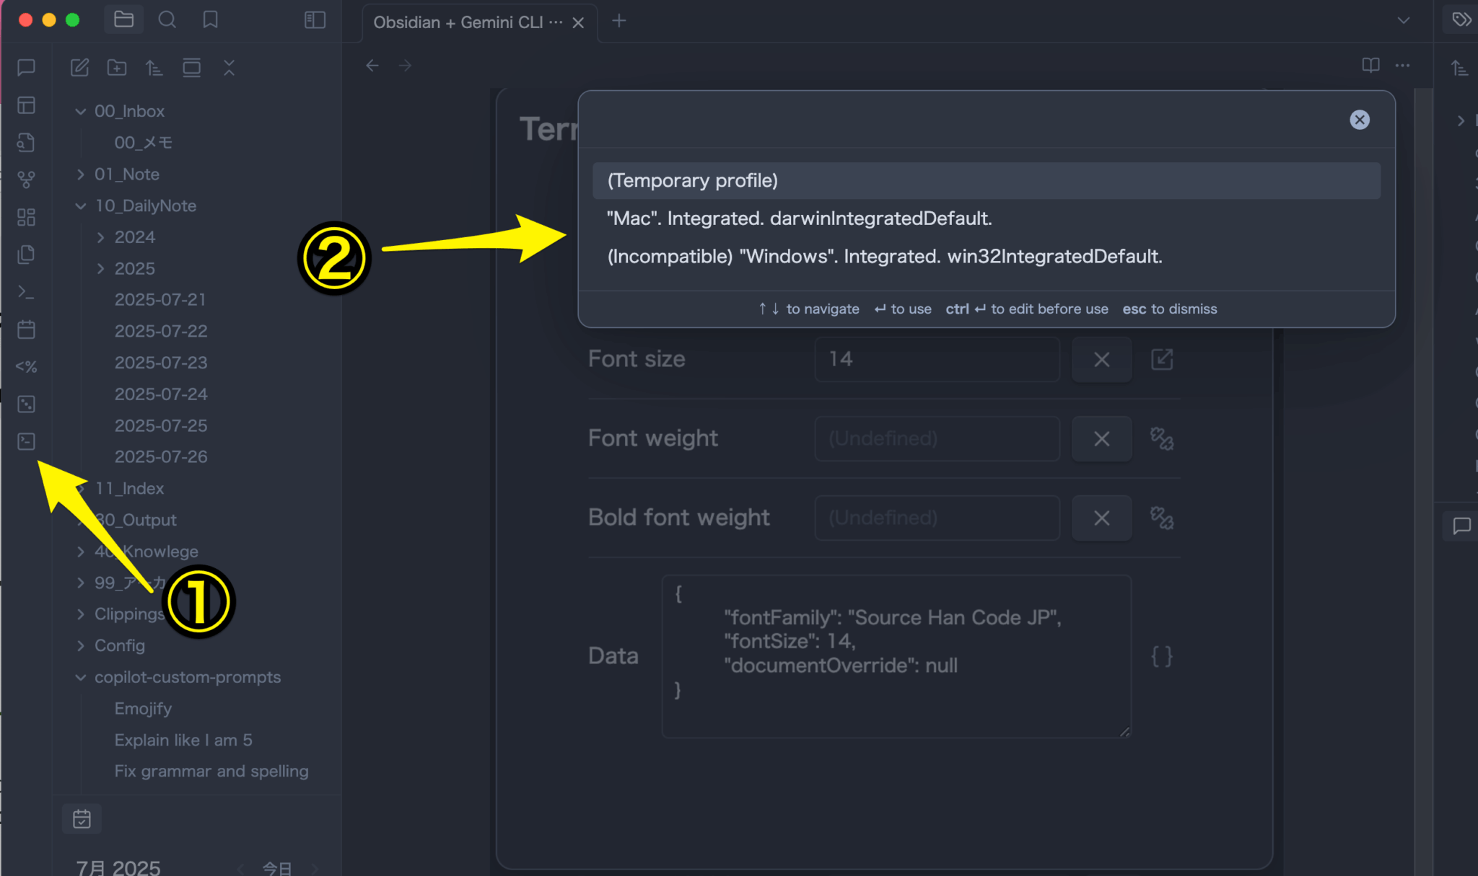
Task: Toggle reading view book icon
Action: [x=1370, y=66]
